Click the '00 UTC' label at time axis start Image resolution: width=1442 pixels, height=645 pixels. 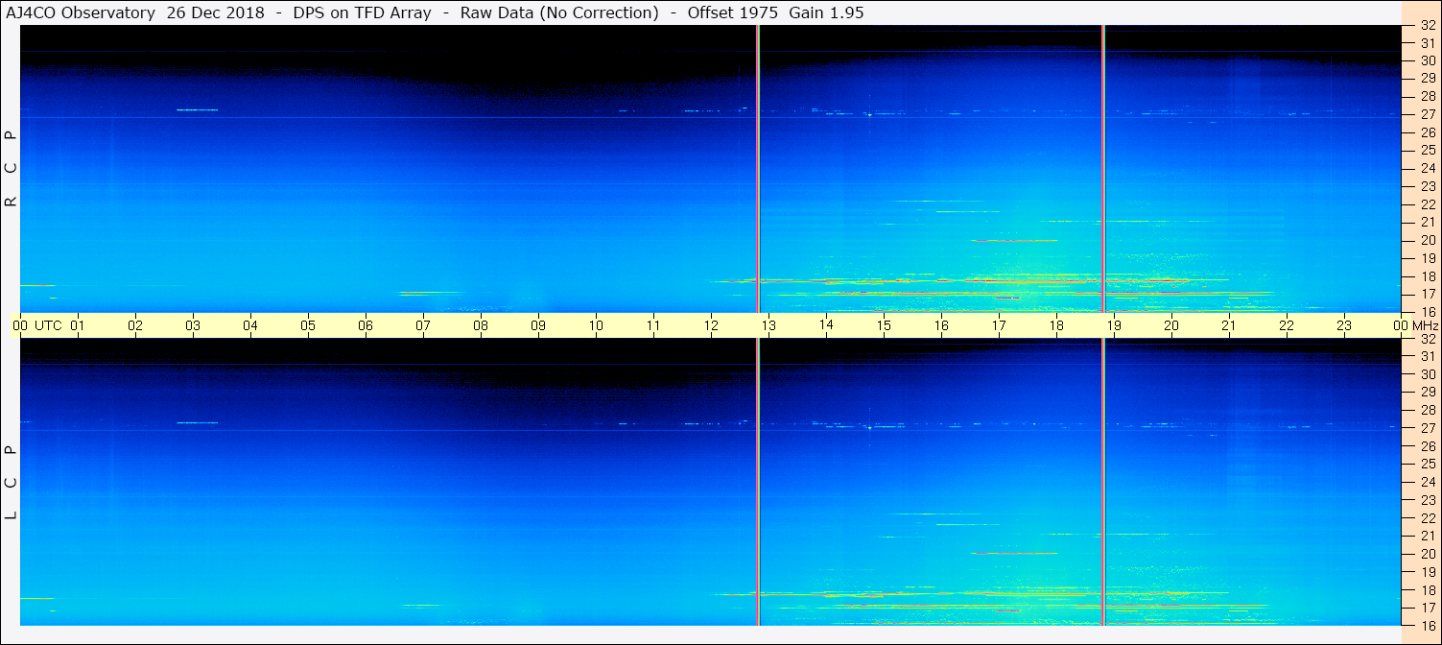[x=37, y=325]
